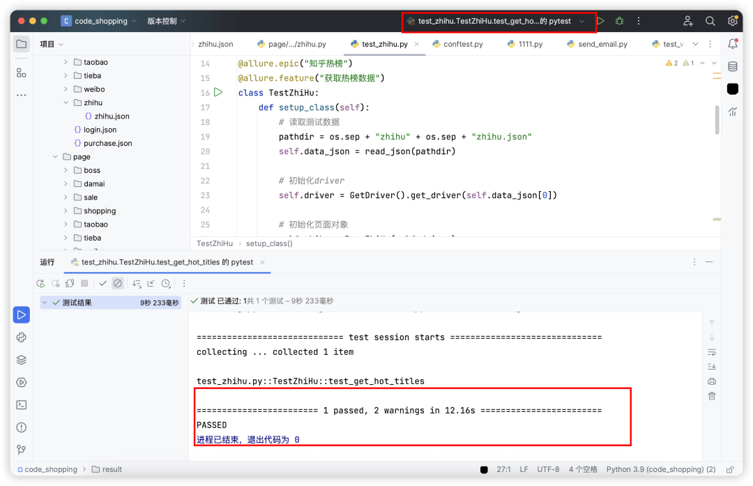Toggle scroll to end of console
The height and width of the screenshot is (486, 753).
tap(712, 367)
